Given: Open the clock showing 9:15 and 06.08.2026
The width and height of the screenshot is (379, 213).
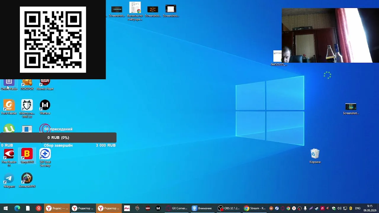Looking at the screenshot, I should click(x=370, y=208).
